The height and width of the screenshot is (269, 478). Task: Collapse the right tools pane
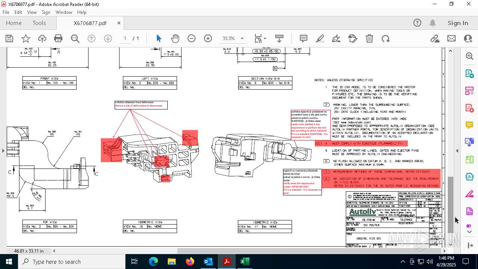[470, 245]
